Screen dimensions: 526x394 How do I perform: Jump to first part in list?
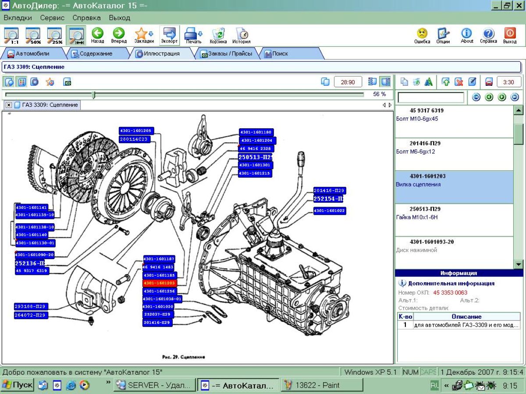pos(476,97)
